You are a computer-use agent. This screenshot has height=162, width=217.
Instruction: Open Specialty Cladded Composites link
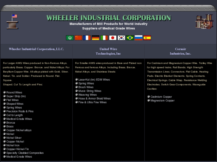click(x=25, y=153)
